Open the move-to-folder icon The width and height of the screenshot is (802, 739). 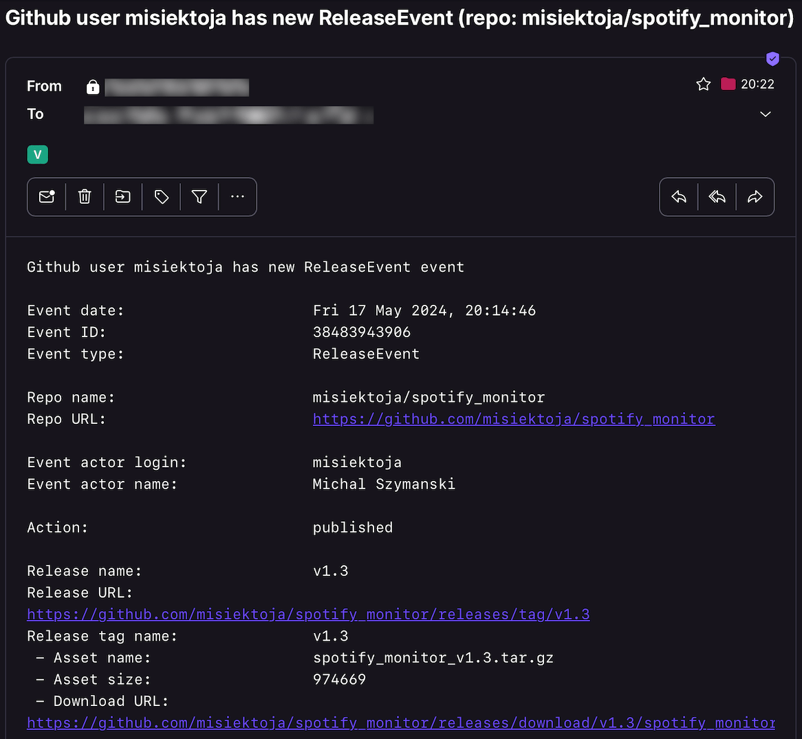pyautogui.click(x=122, y=197)
